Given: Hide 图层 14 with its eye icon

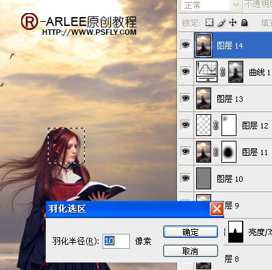Looking at the screenshot, I should 185,45.
